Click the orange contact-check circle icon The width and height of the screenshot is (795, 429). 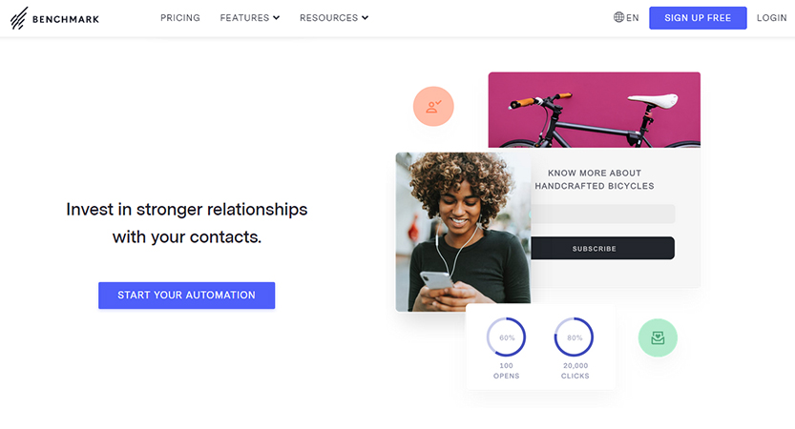click(x=433, y=107)
